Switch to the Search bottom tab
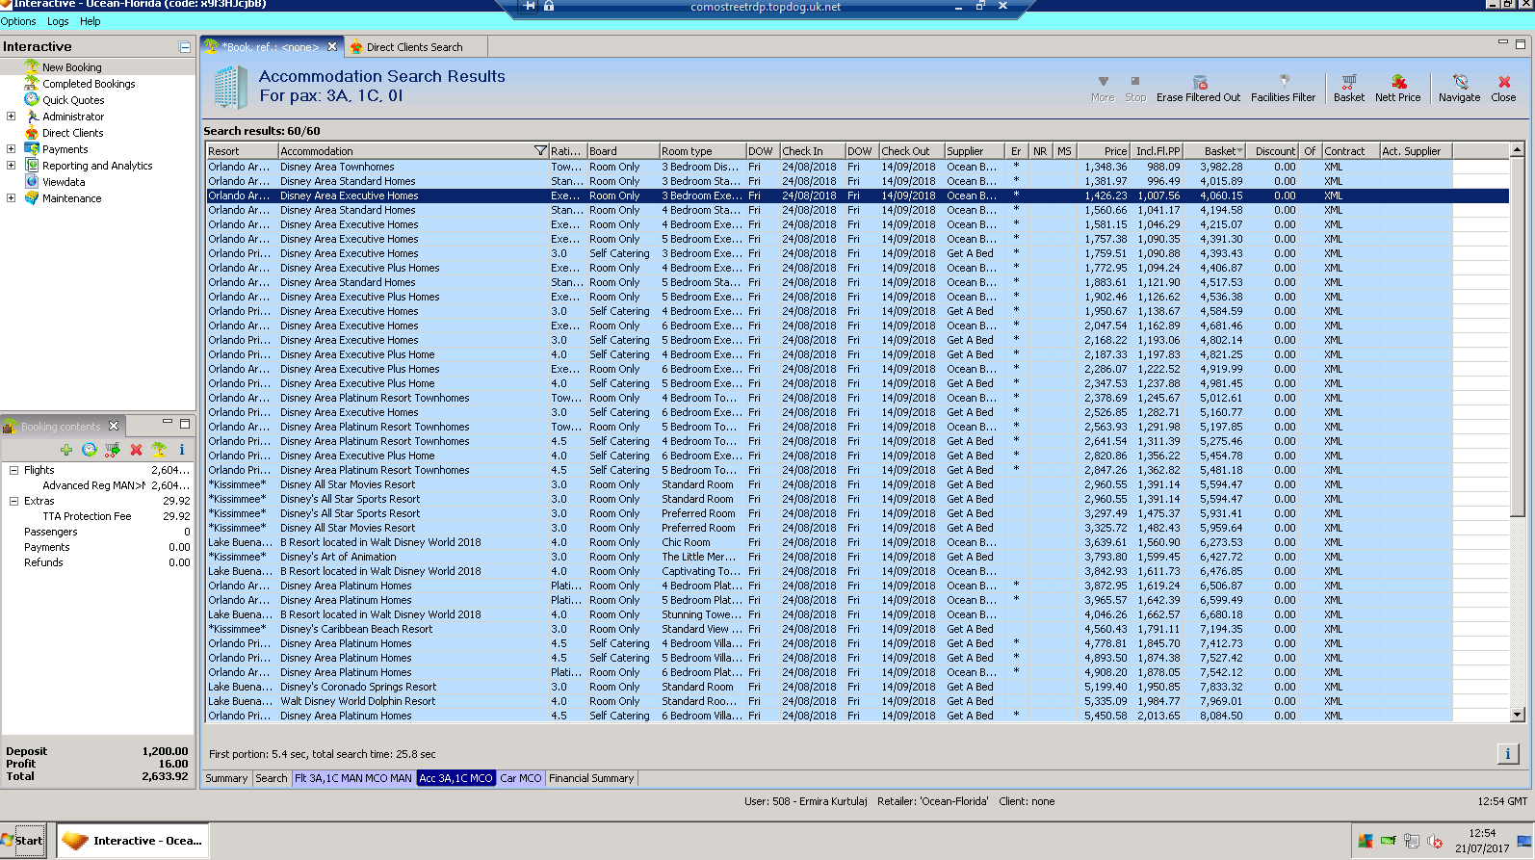 click(x=272, y=778)
